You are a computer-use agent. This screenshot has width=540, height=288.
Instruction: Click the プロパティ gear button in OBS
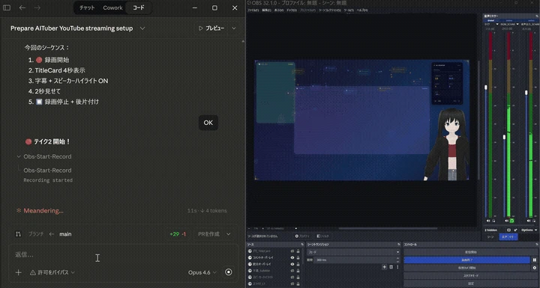point(302,236)
